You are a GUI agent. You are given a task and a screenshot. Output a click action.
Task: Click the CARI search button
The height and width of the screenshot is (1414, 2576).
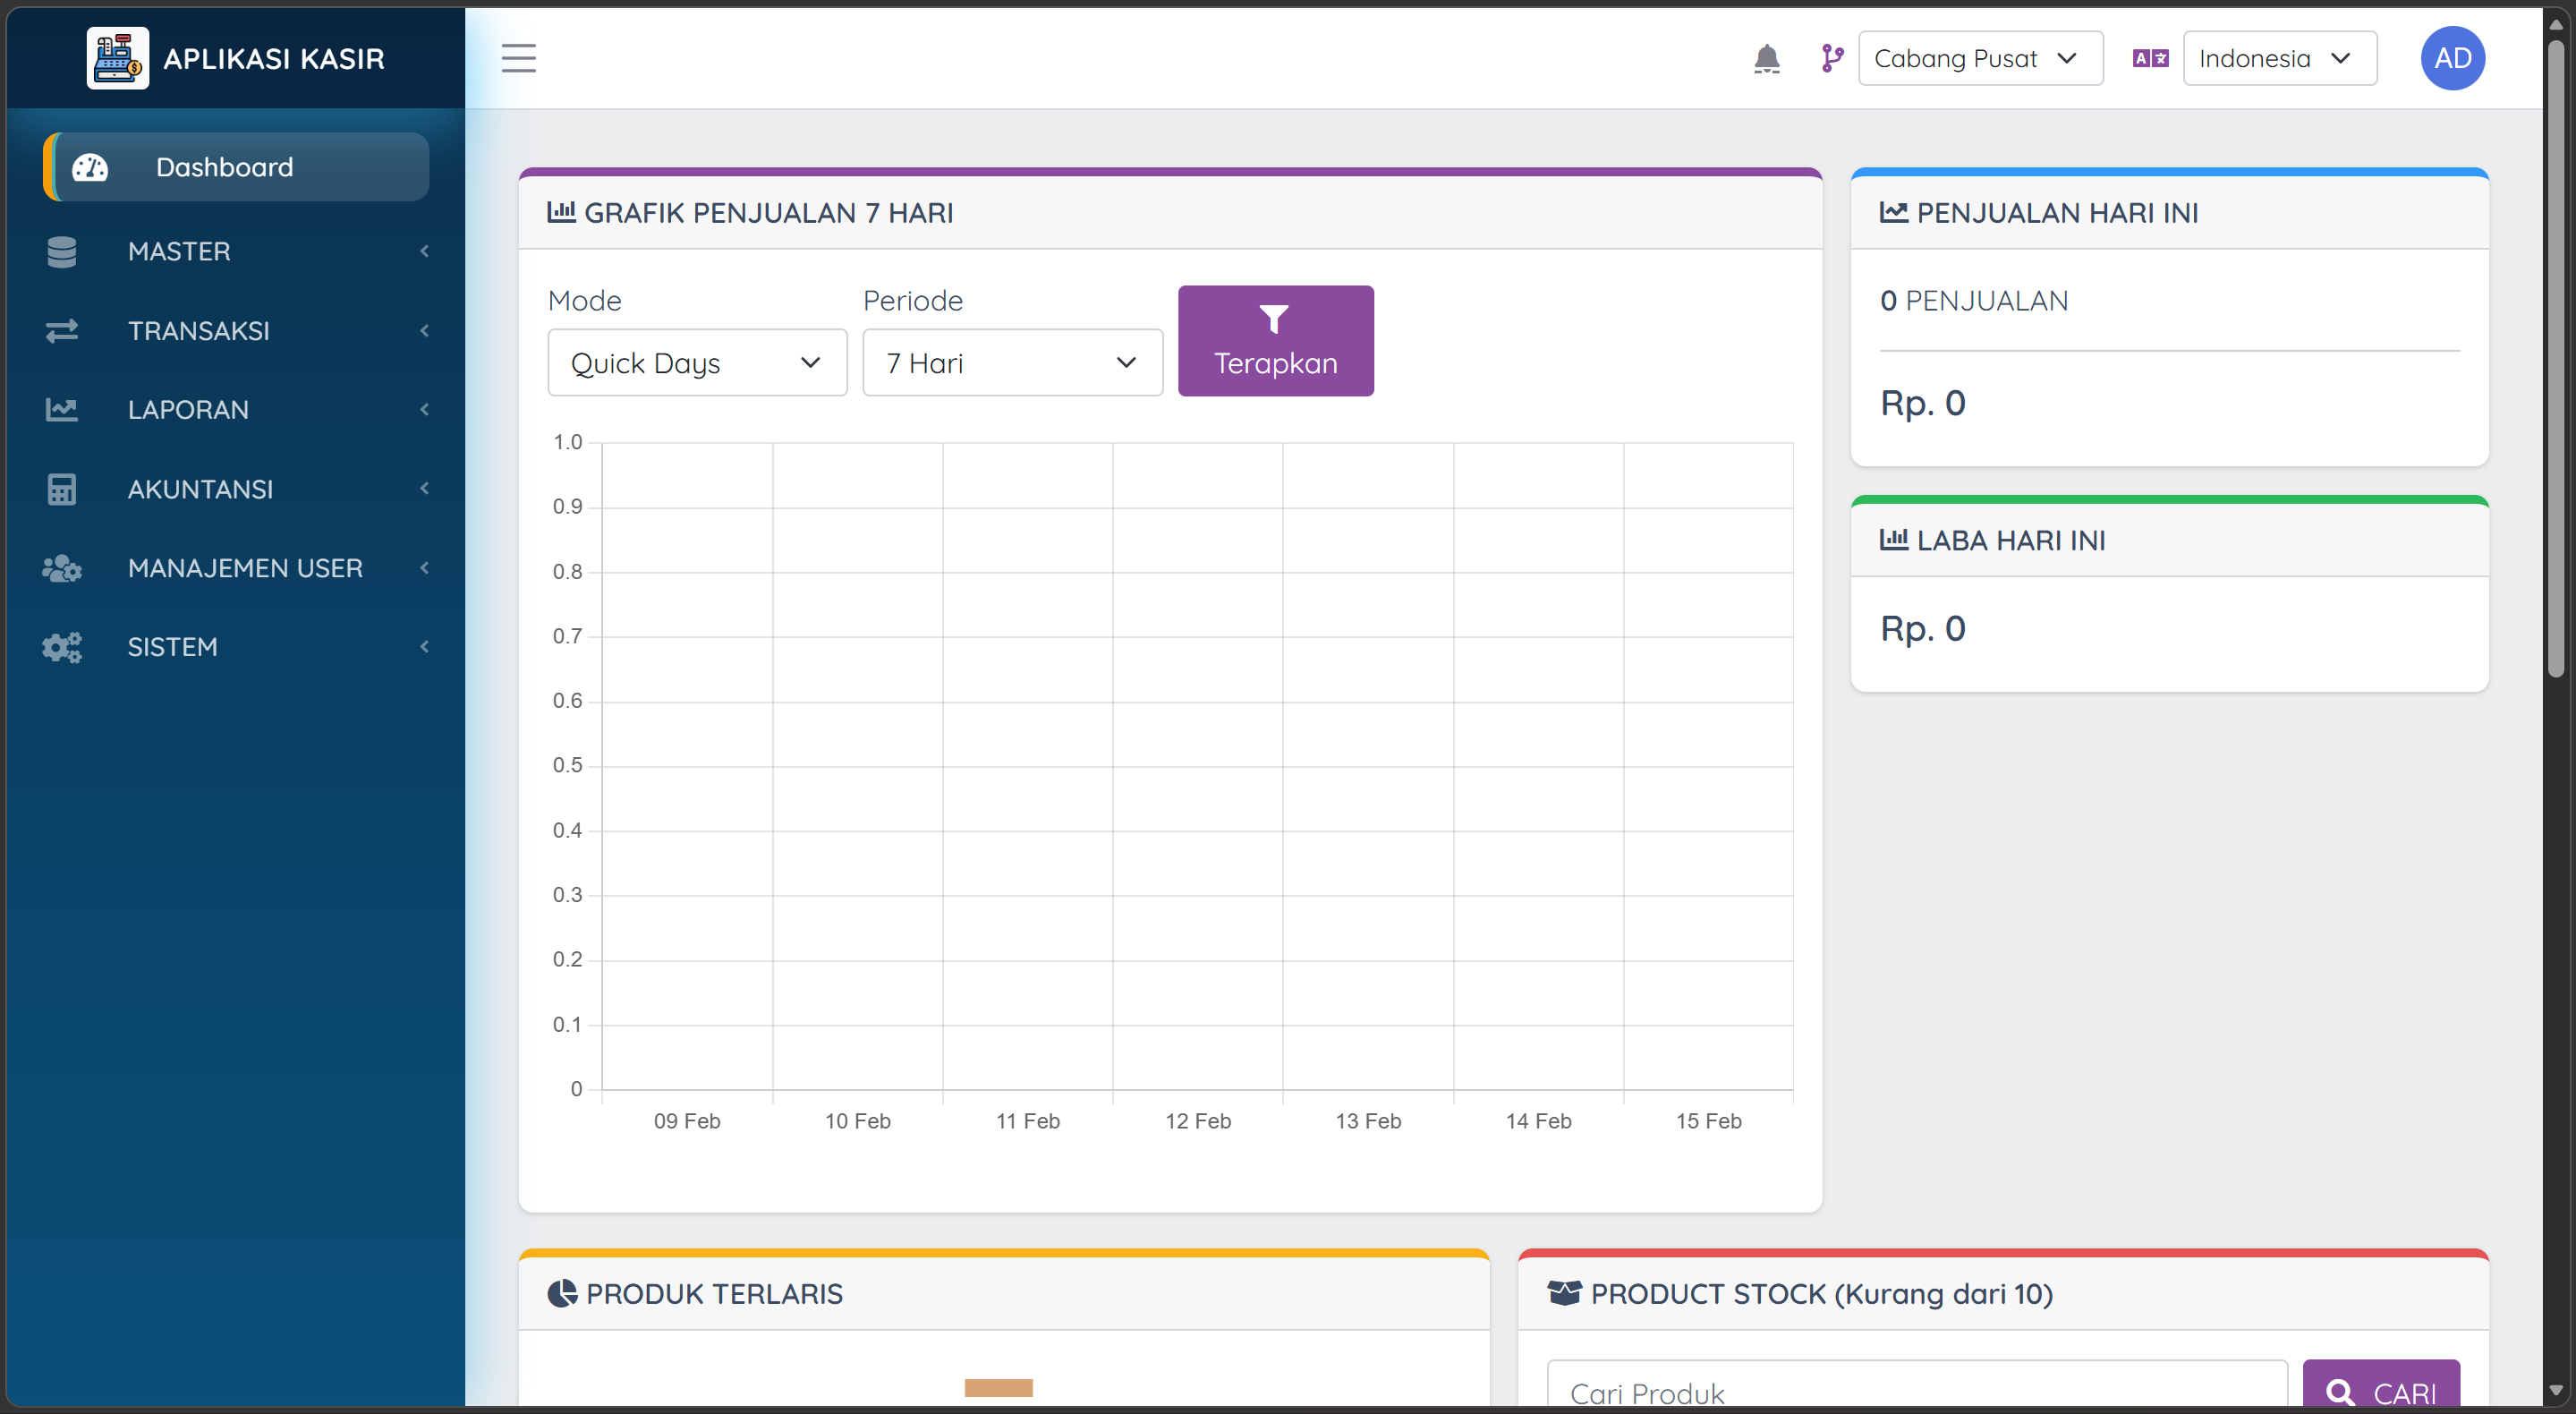2380,1390
